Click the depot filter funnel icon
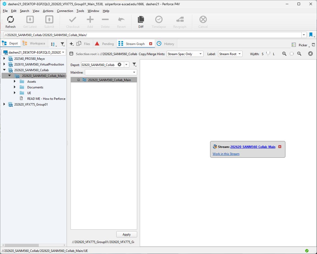317x254 pixels. [135, 64]
